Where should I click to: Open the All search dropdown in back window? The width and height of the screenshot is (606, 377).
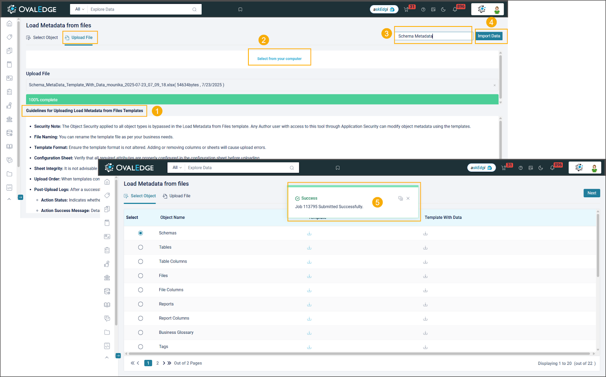80,9
